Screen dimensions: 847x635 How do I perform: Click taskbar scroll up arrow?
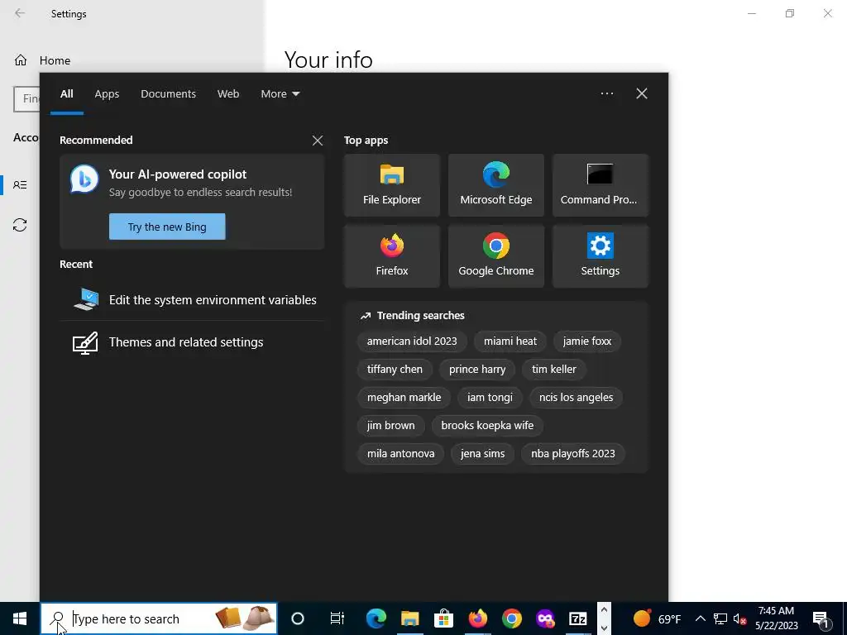(x=604, y=609)
